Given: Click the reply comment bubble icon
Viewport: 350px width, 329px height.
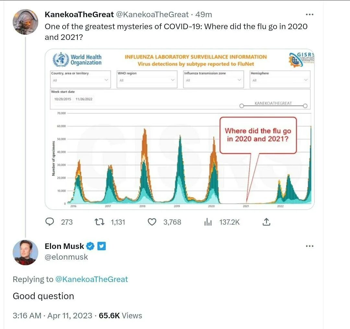Looking at the screenshot, I should click(x=50, y=222).
